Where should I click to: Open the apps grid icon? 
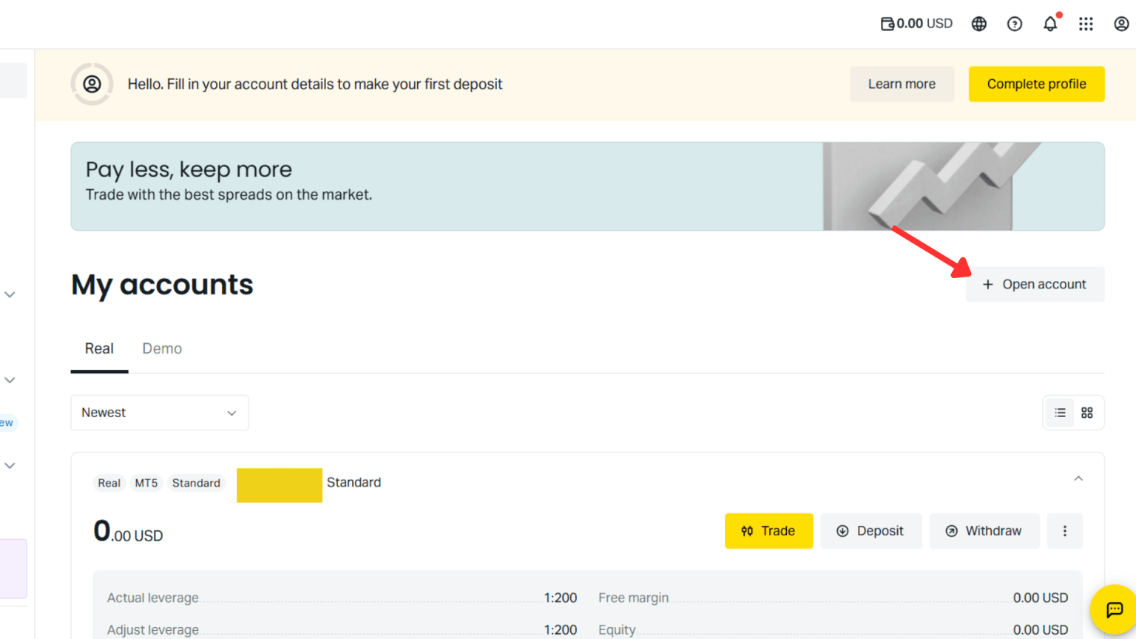click(1086, 23)
